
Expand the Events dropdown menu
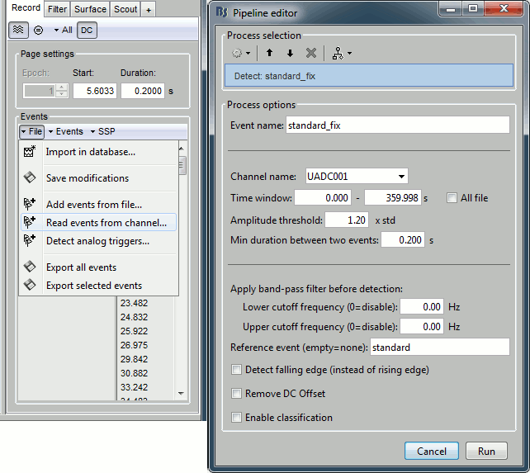pos(65,131)
